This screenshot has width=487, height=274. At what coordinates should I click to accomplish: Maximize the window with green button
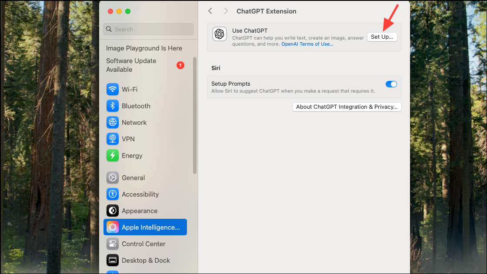[x=128, y=11]
